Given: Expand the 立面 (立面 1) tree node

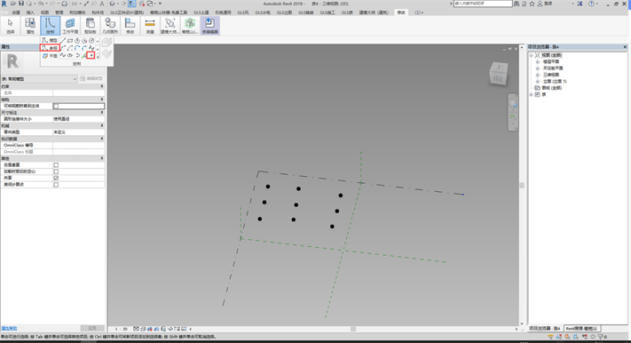Looking at the screenshot, I should click(x=537, y=81).
